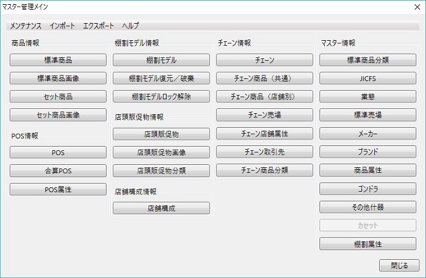Click the メーカー button
Viewport: 426px width, 278px height.
[368, 134]
